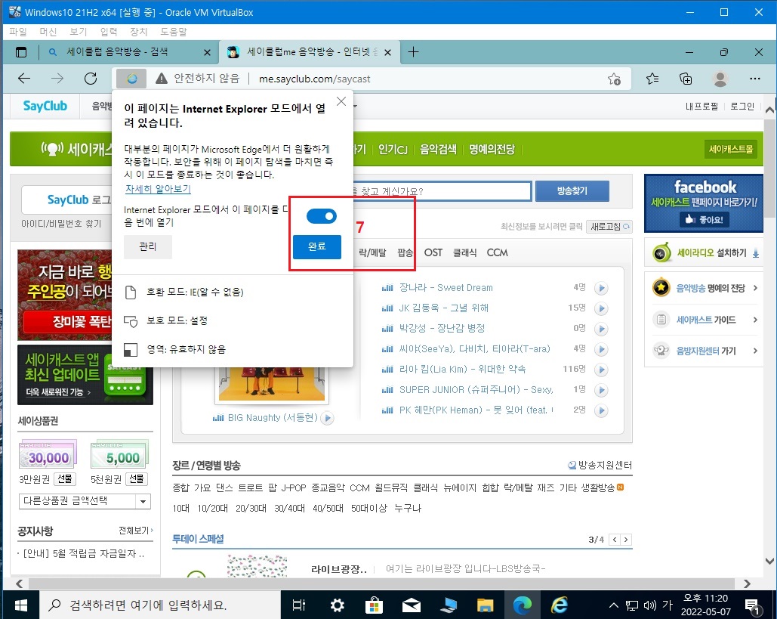Open the 머신 menu in VirtualBox
777x619 pixels.
click(48, 32)
